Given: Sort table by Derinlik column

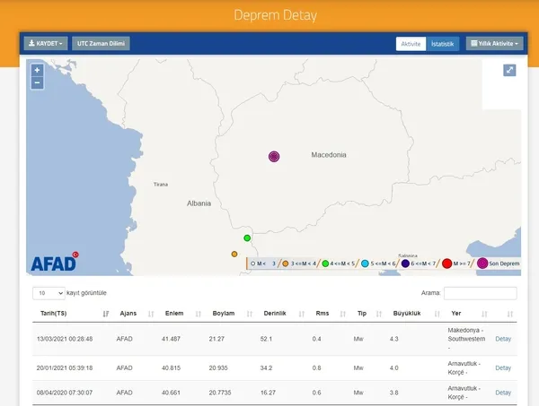Looking at the screenshot, I should click(x=275, y=314).
